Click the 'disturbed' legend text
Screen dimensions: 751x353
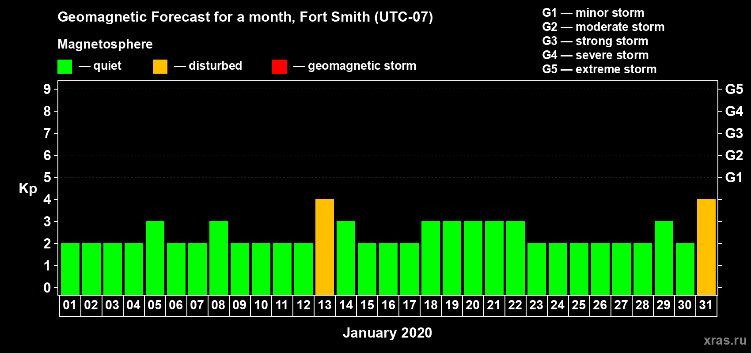(x=215, y=66)
